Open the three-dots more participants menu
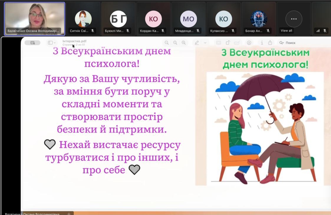Image resolution: width=331 pixels, height=215 pixels. 294,19
